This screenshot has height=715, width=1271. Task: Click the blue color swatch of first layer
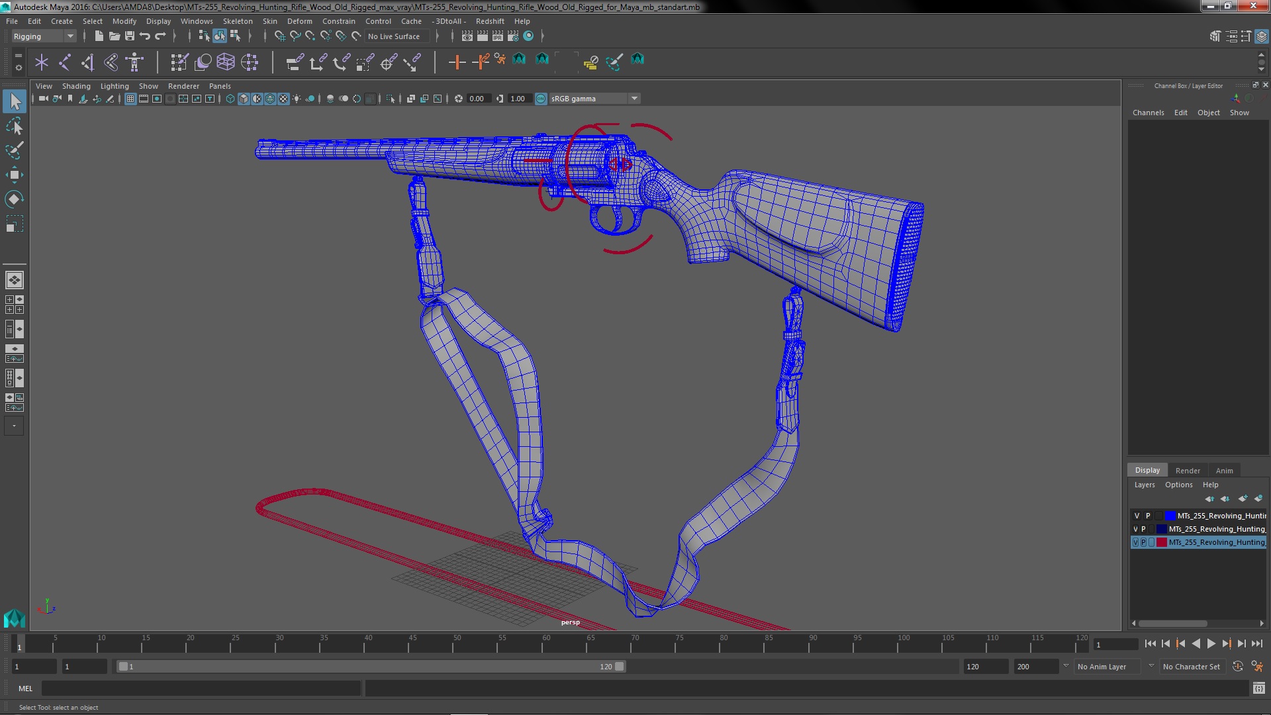pos(1170,516)
